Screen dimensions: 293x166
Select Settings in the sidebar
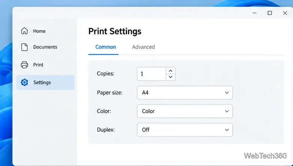[x=45, y=83]
